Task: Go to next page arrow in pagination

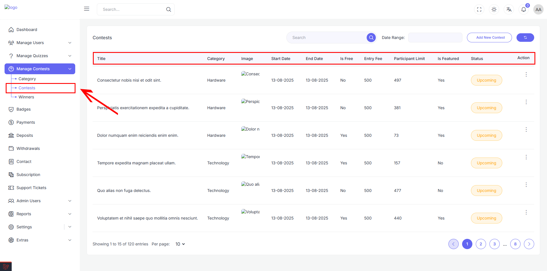Action: [529, 244]
